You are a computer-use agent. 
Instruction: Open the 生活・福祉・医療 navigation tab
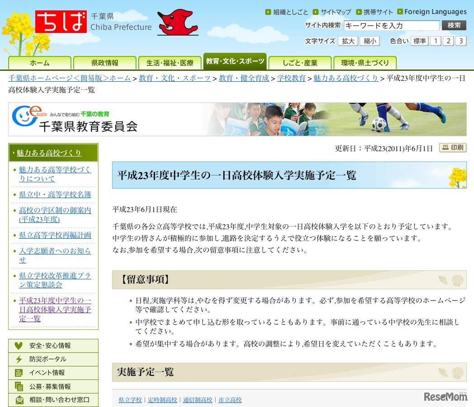[169, 63]
